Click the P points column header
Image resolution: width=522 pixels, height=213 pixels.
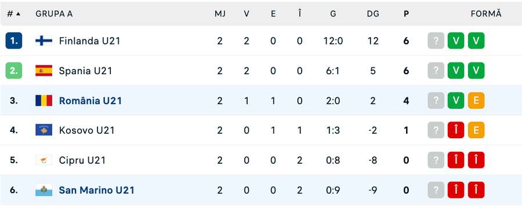(x=406, y=14)
